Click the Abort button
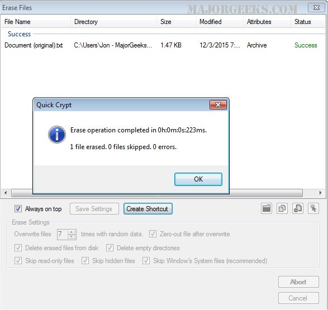Image resolution: width=328 pixels, height=310 pixels. click(298, 282)
